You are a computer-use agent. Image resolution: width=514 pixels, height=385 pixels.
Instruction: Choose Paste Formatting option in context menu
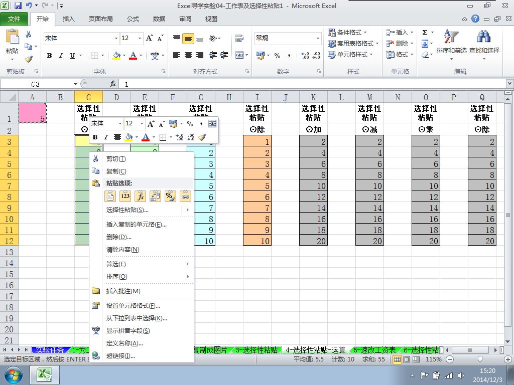[x=170, y=196]
